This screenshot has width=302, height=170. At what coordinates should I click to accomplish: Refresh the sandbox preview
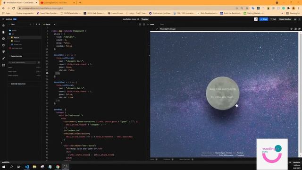pyautogui.click(x=157, y=29)
